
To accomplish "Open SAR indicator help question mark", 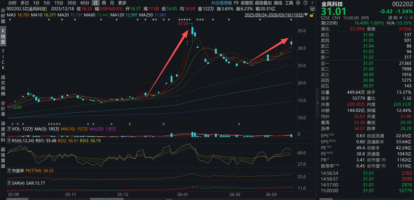I will point(9,183).
